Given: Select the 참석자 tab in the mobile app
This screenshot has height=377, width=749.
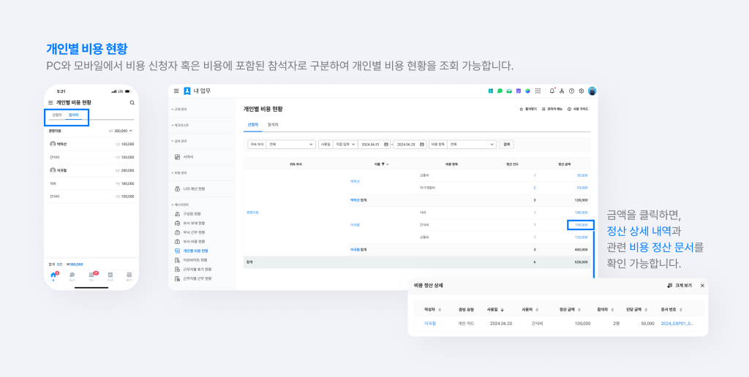Looking at the screenshot, I should point(73,115).
